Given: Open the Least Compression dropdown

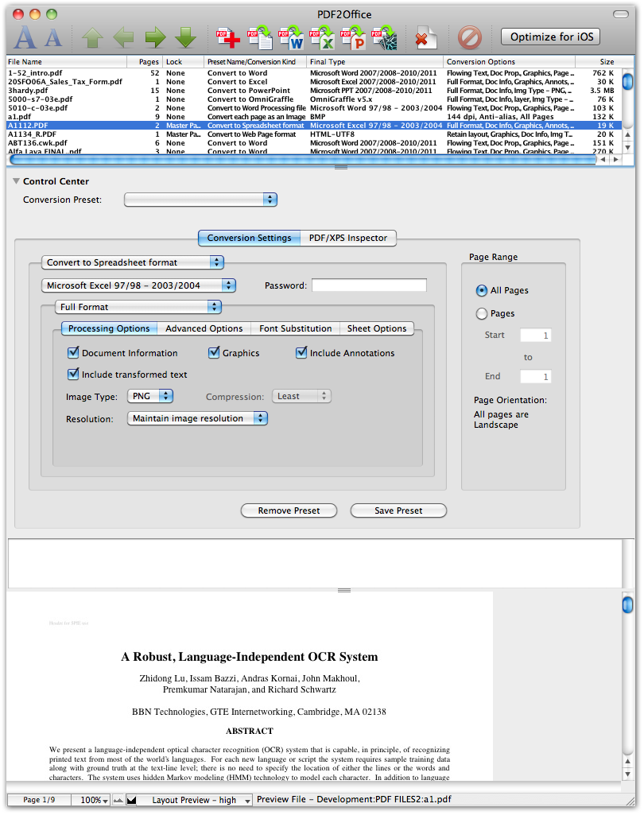Looking at the screenshot, I should tap(301, 396).
